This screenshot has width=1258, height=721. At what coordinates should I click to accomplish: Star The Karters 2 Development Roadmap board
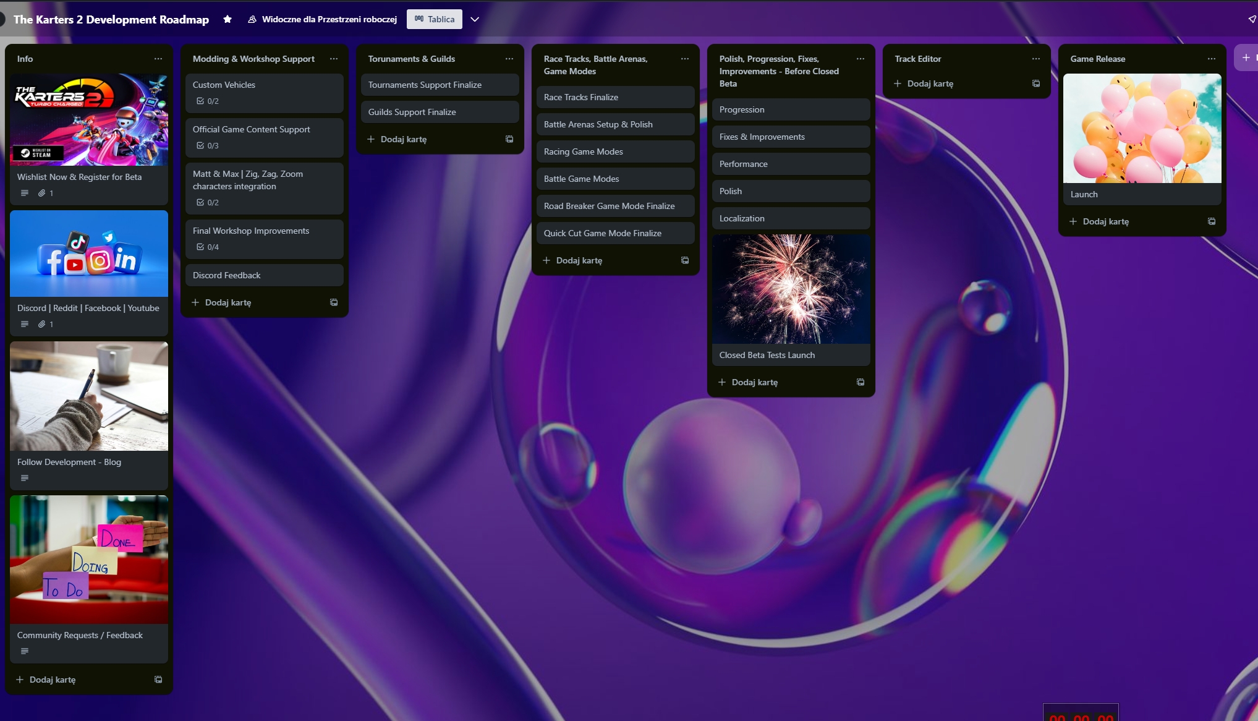(227, 19)
